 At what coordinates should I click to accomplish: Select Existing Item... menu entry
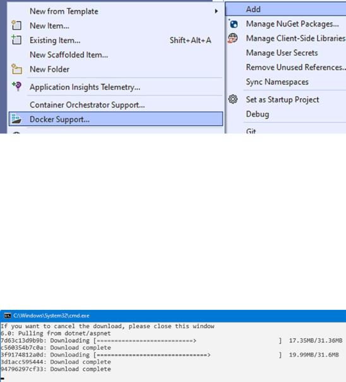pos(116,40)
